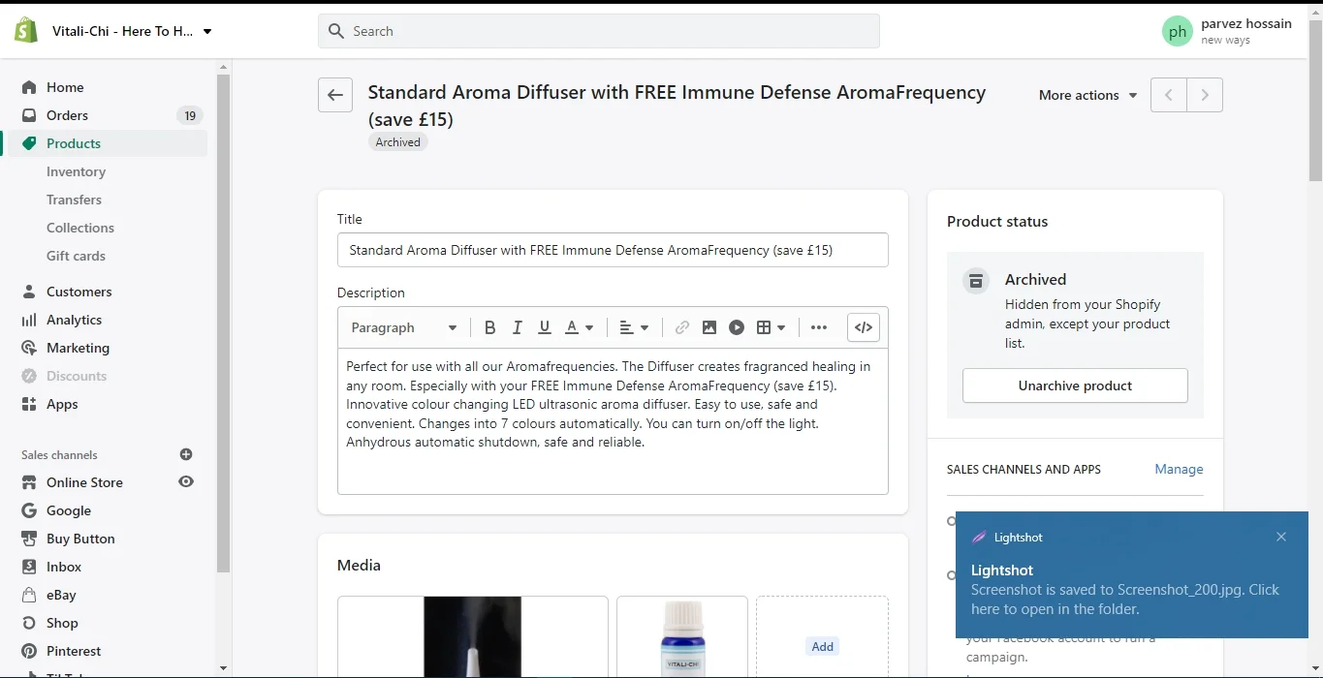Image resolution: width=1323 pixels, height=678 pixels.
Task: Open the text color picker dropdown
Action: point(580,327)
